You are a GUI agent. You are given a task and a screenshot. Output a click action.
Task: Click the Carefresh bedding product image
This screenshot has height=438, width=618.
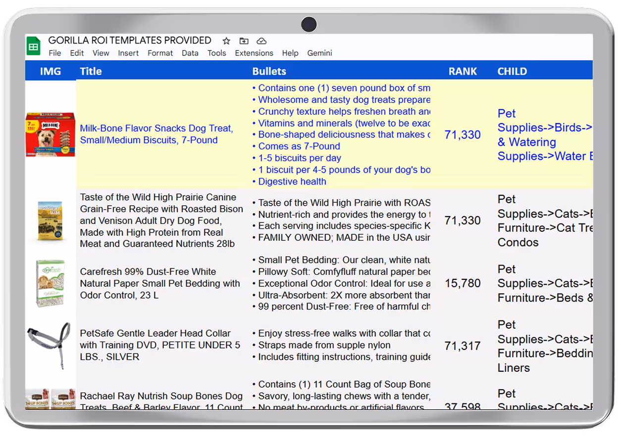[51, 283]
